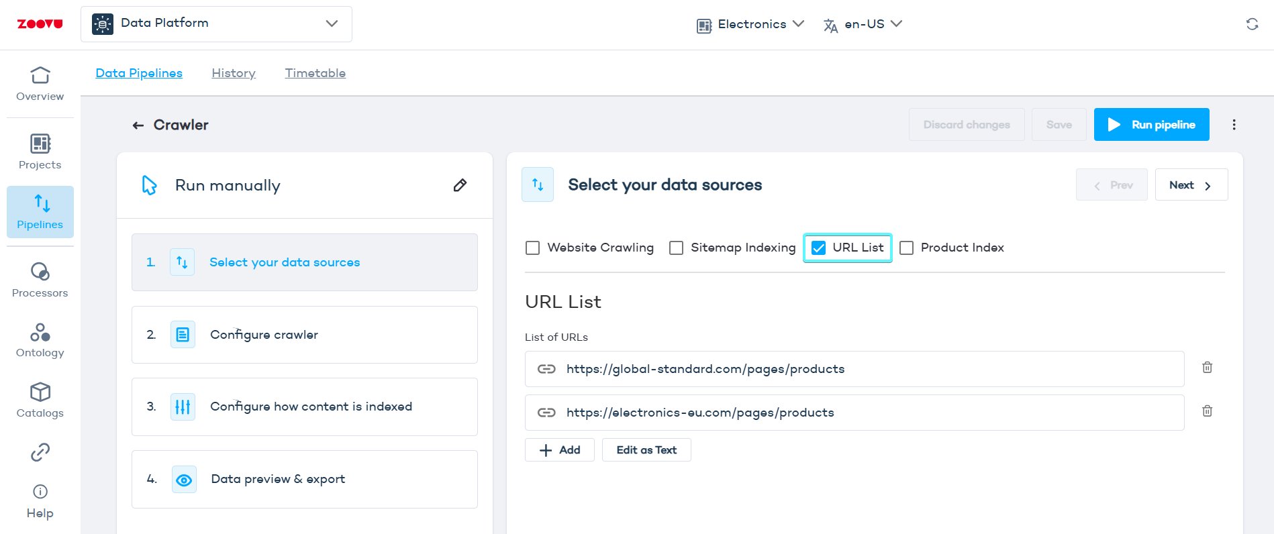Go to Projects in the sidebar
Screen dimensions: 1274x534
[x=40, y=152]
